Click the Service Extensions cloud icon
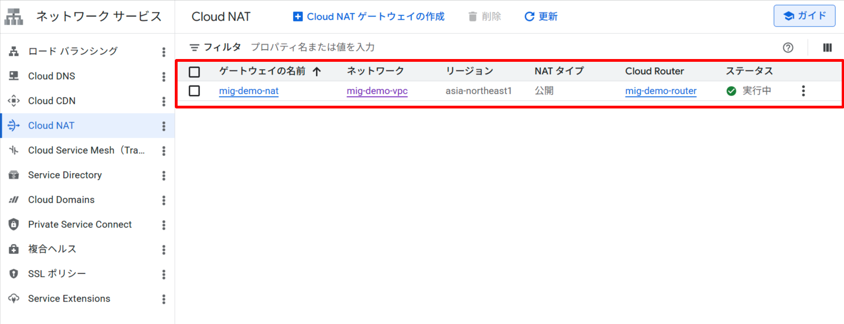Image resolution: width=844 pixels, height=324 pixels. 14,298
